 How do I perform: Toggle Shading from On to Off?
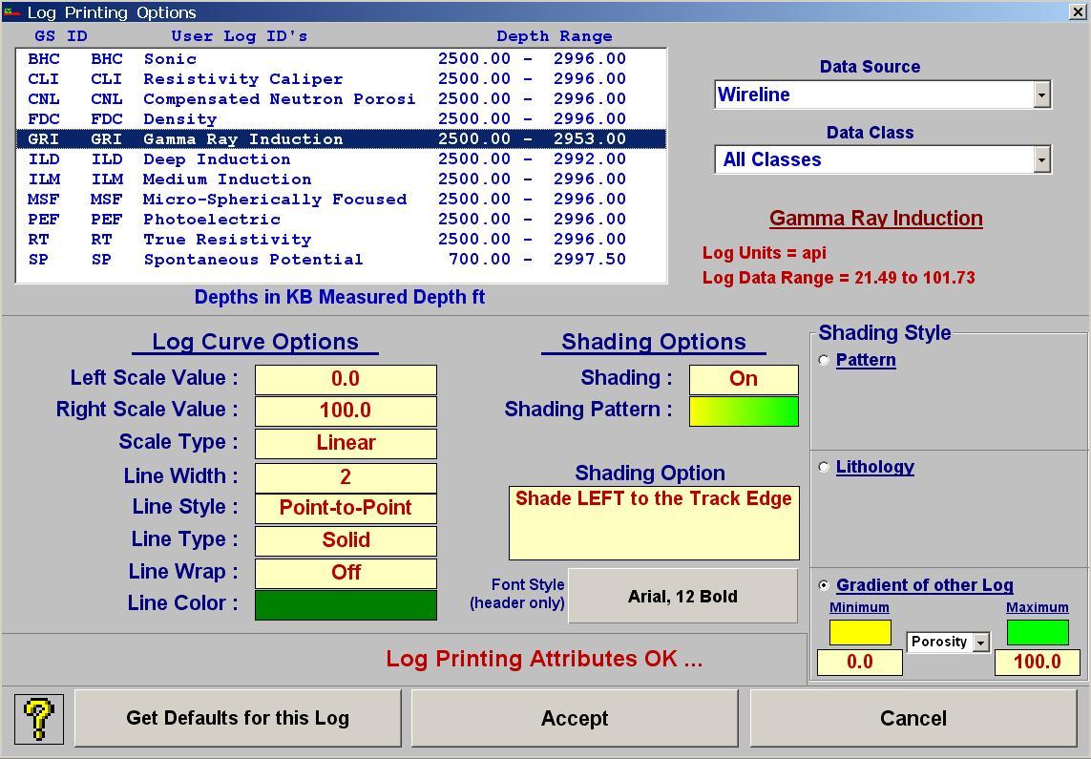(744, 378)
